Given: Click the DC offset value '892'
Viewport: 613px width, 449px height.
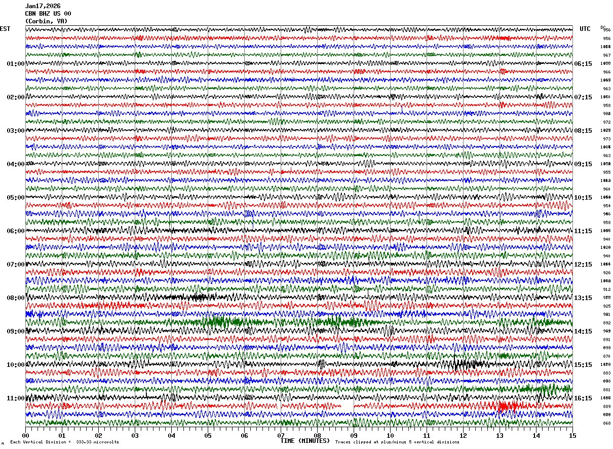Looking at the screenshot, I should coord(606,323).
